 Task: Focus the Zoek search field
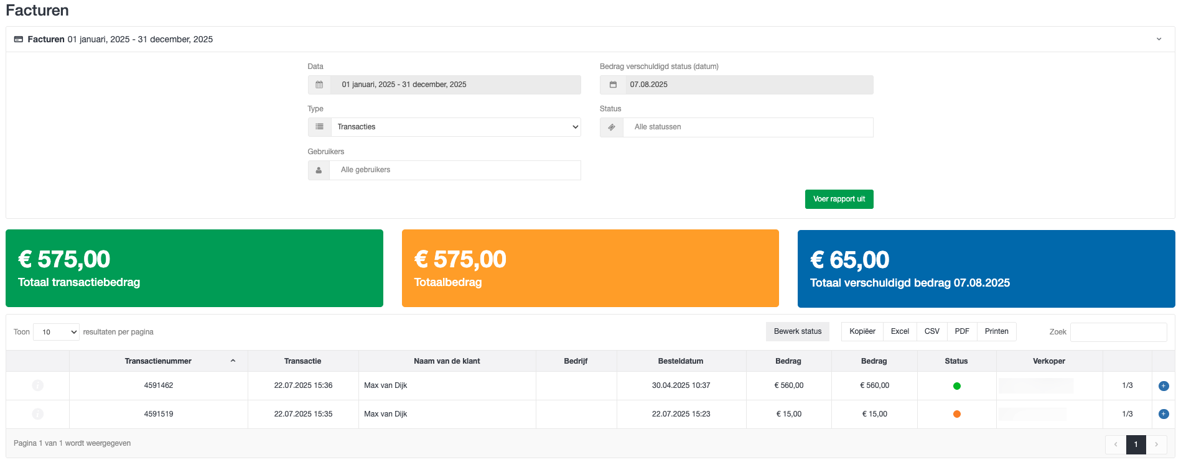point(1119,332)
